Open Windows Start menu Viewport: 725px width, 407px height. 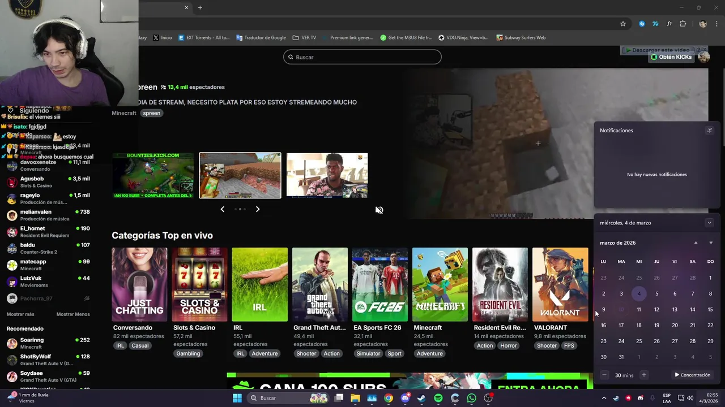[237, 398]
